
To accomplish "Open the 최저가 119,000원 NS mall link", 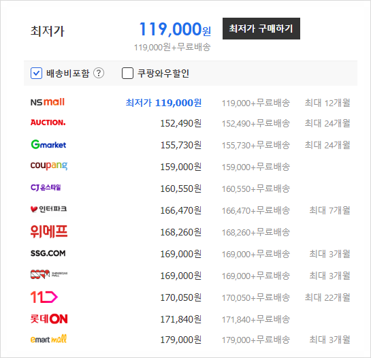I will [163, 103].
